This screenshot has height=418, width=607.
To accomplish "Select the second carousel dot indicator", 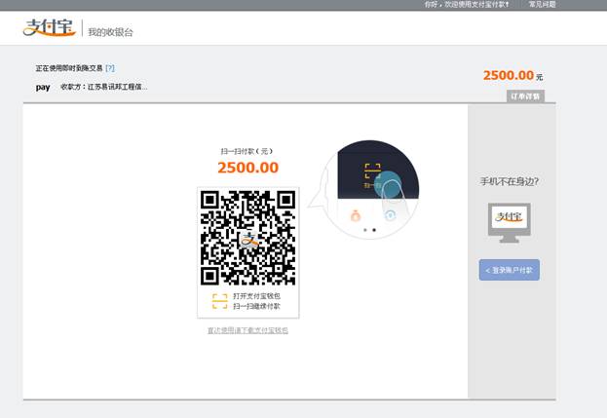I will click(374, 231).
